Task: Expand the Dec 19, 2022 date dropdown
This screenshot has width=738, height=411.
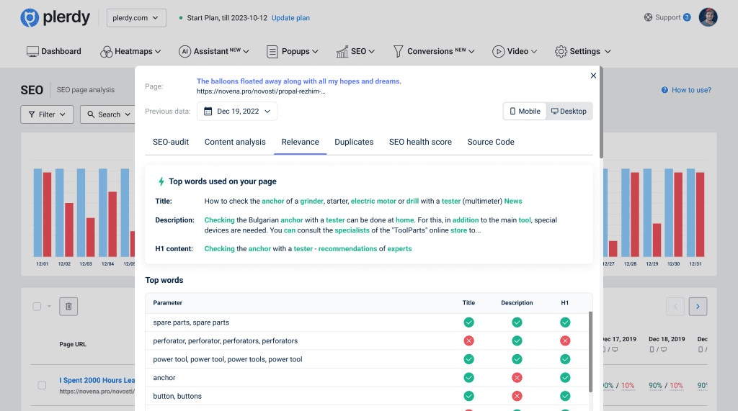Action: pyautogui.click(x=237, y=112)
